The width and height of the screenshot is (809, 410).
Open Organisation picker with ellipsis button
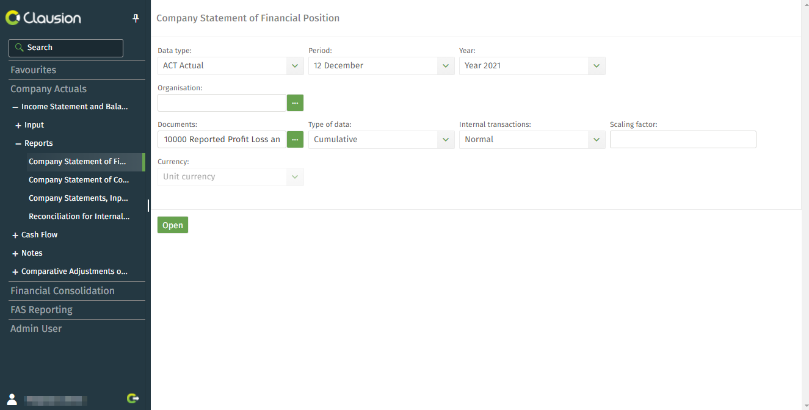point(295,103)
